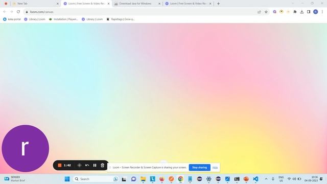
Task: Click the 1:42 recording timer
Action: 67,165
